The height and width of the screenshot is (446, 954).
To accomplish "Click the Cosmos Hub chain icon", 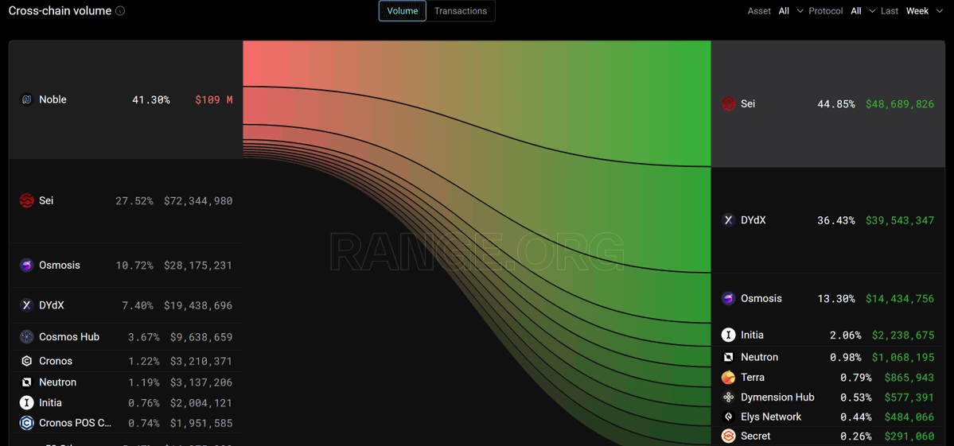I will pos(27,337).
